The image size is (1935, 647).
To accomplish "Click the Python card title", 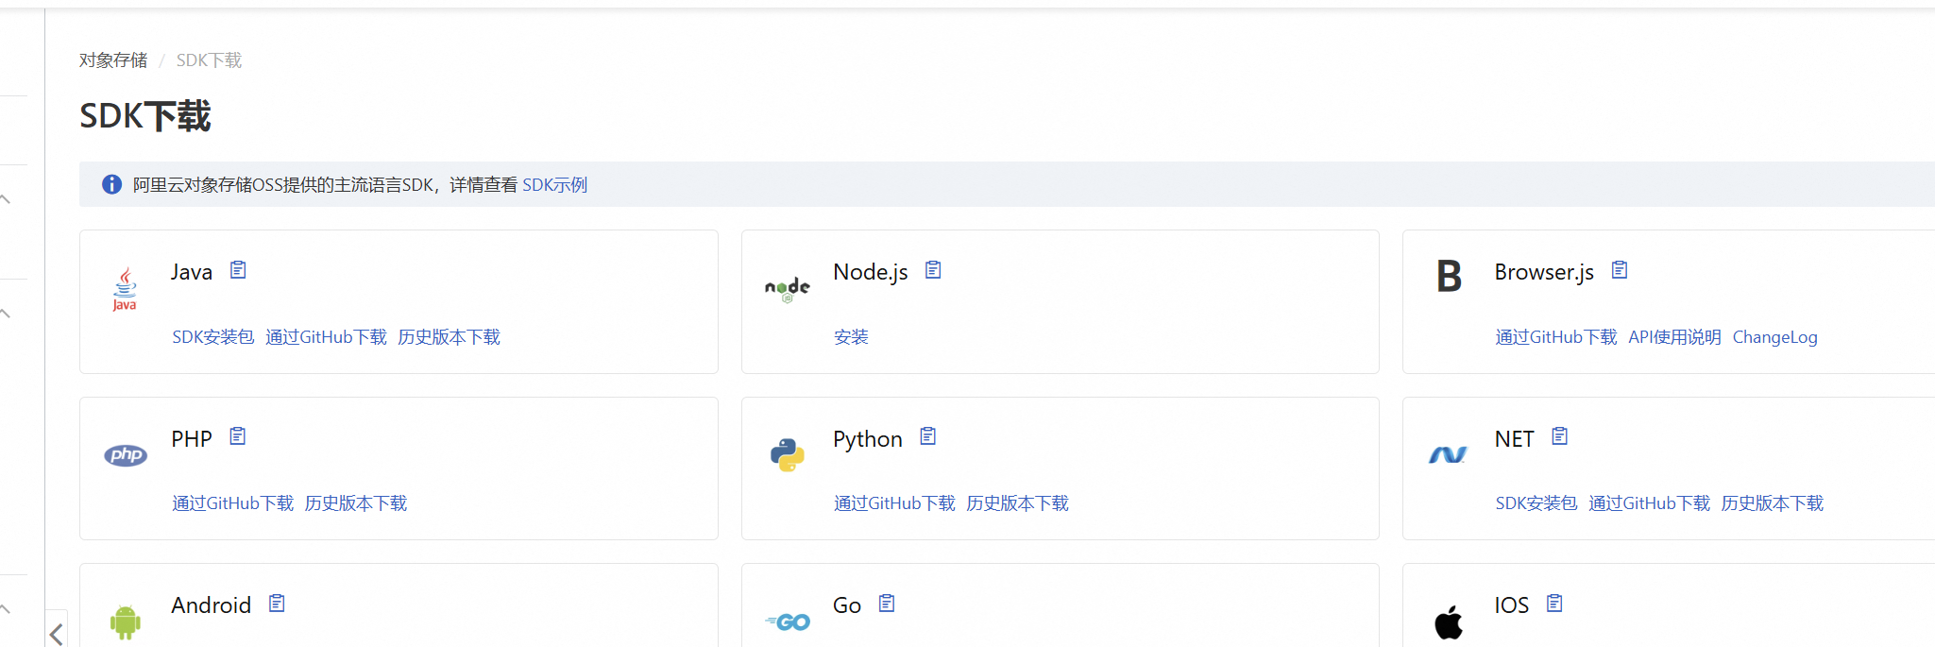I will click(x=868, y=439).
